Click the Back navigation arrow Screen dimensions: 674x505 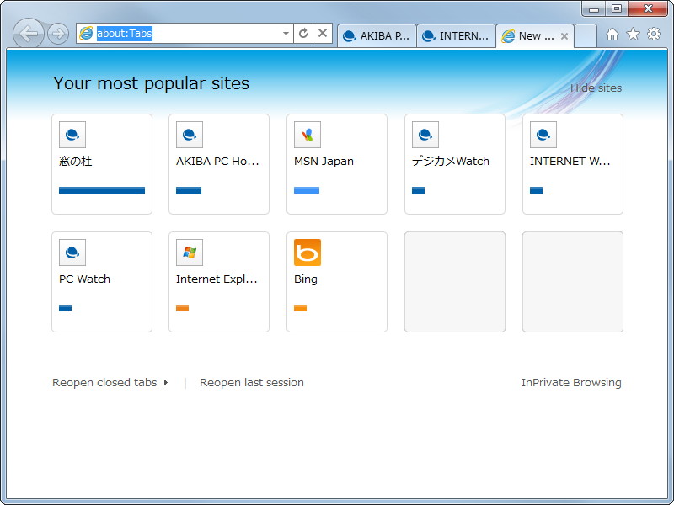(29, 34)
